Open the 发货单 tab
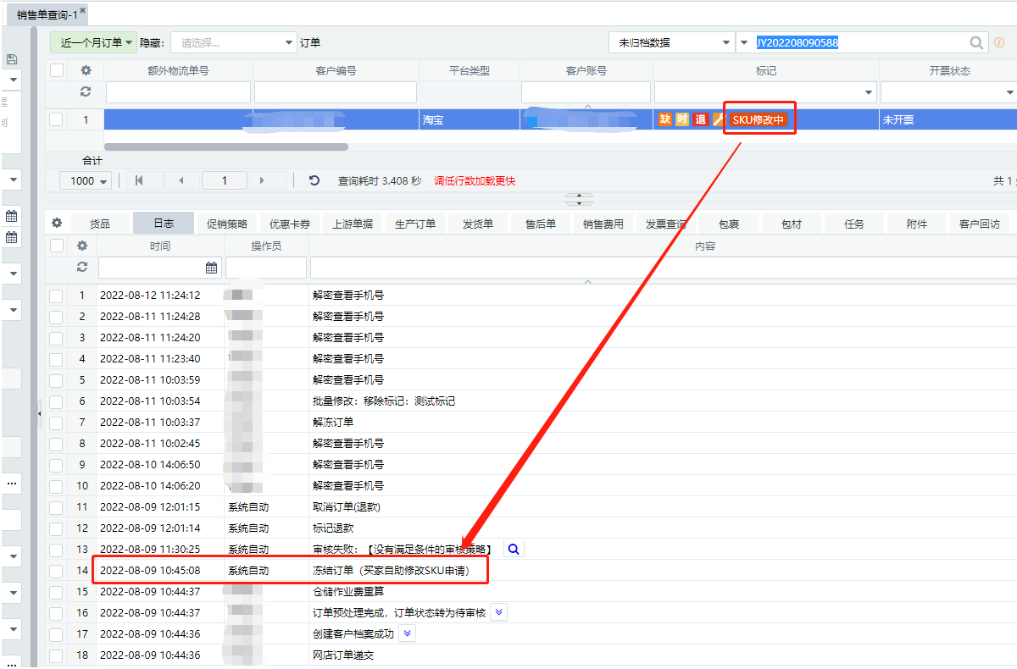 click(x=477, y=224)
